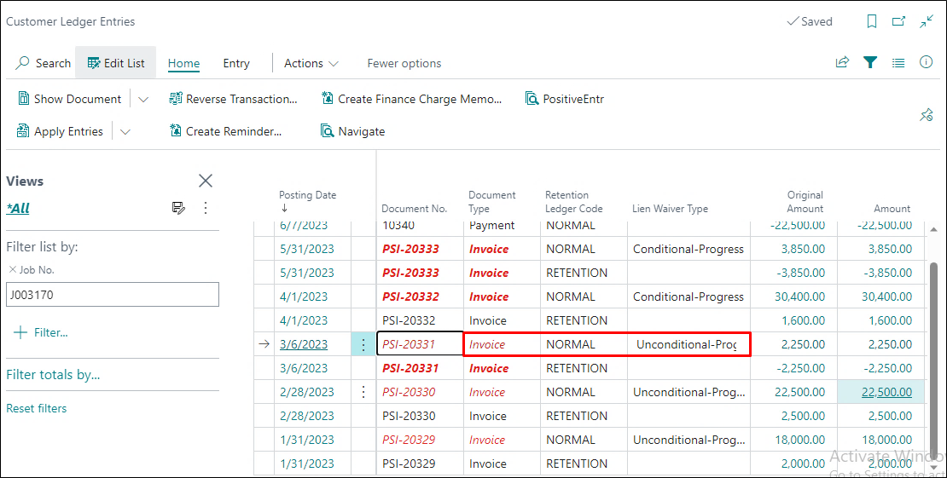The image size is (947, 478).
Task: Expand the Show Document dropdown arrow
Action: (x=143, y=100)
